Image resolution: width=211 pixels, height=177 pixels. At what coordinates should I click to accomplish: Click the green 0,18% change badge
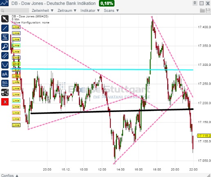107,3
